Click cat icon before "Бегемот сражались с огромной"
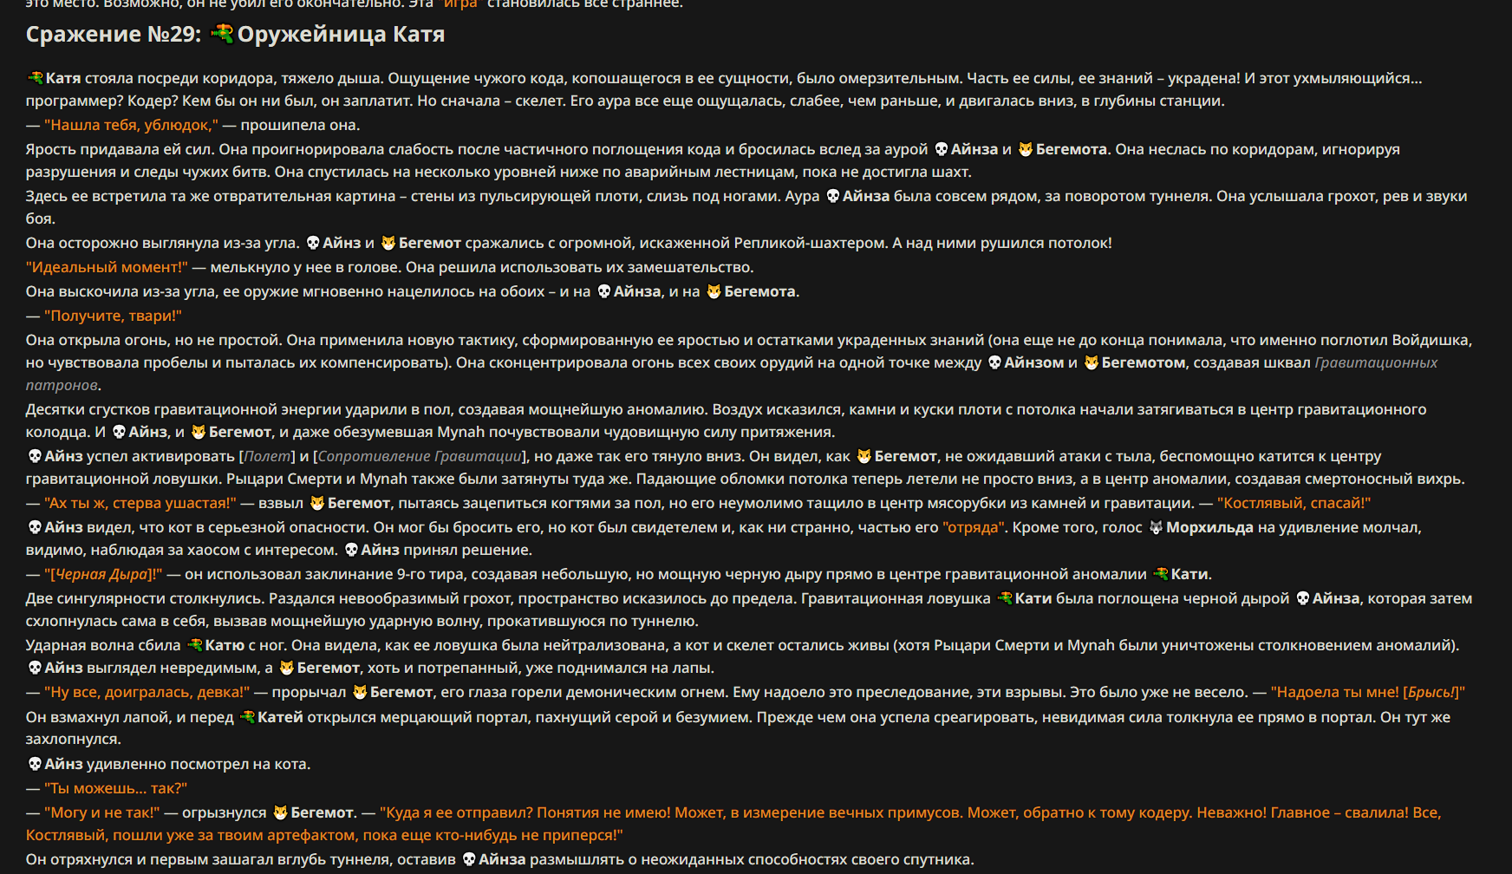The image size is (1512, 874). tap(388, 243)
